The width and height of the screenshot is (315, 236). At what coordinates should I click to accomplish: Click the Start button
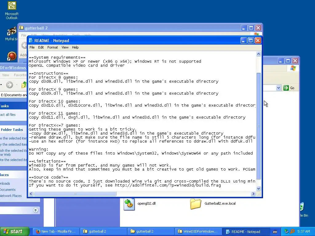[14, 231]
